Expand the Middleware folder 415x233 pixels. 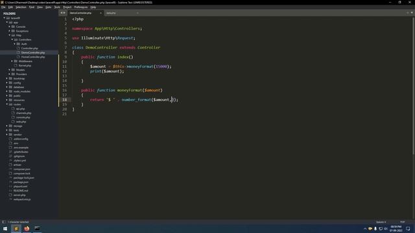(12, 61)
